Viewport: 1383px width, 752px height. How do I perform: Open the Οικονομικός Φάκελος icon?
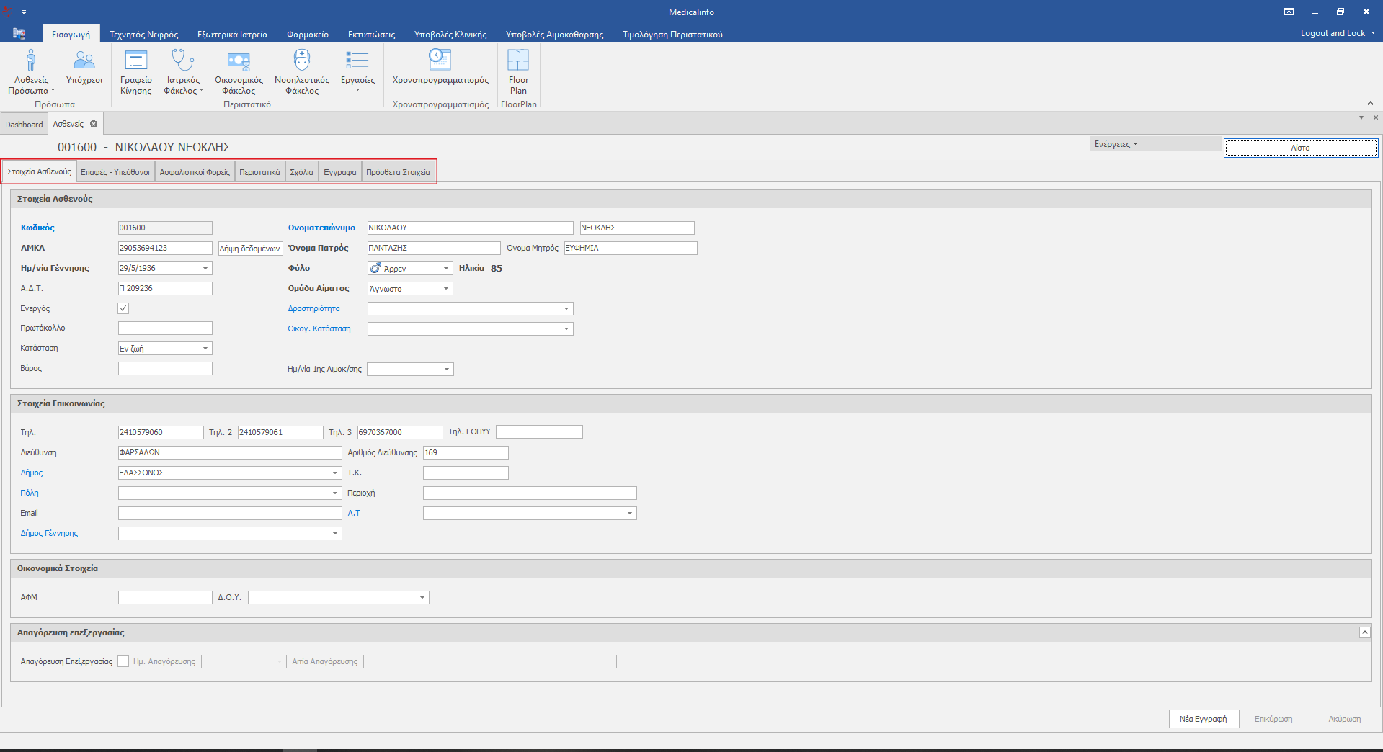coord(239,61)
